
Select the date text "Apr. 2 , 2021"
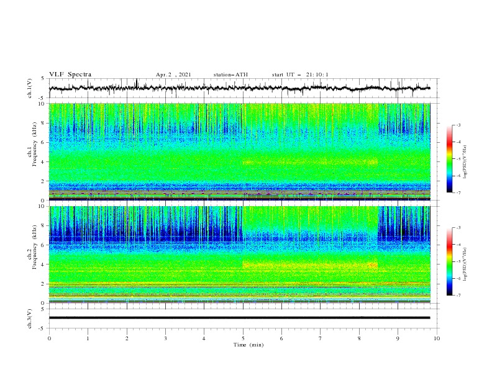[173, 75]
